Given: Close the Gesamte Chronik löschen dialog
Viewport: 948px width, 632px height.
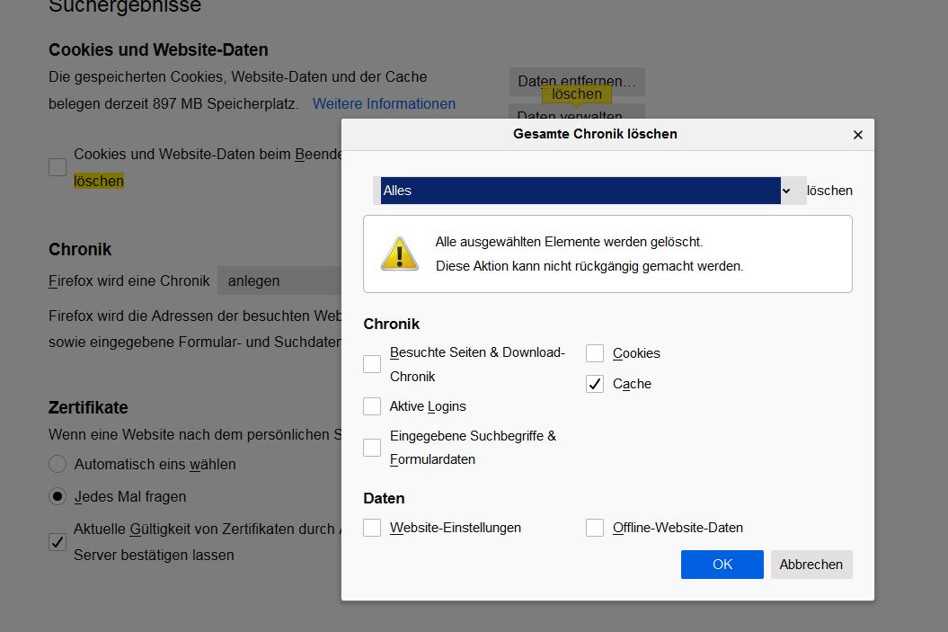Looking at the screenshot, I should pyautogui.click(x=857, y=135).
